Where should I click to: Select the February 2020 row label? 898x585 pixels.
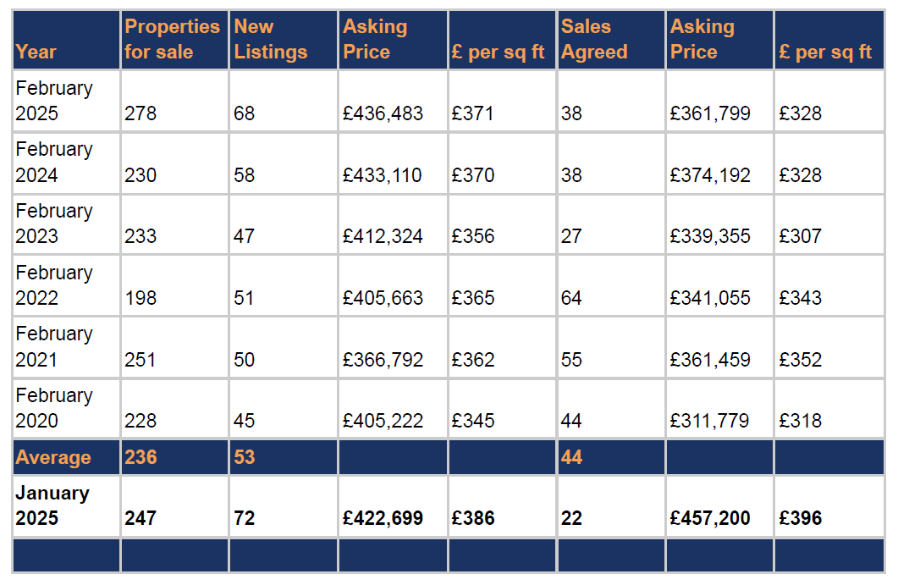click(x=54, y=408)
